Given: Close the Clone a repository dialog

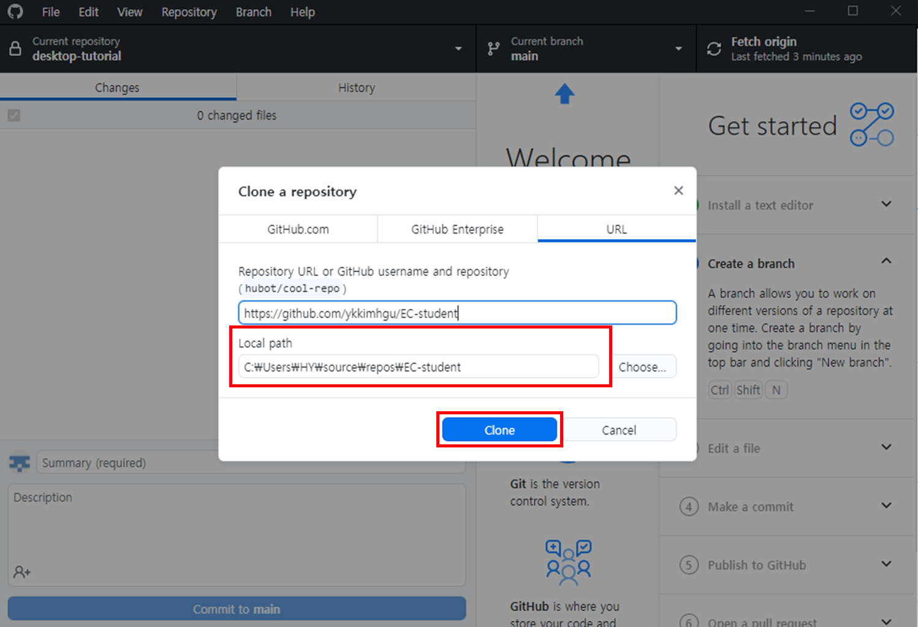Looking at the screenshot, I should (x=678, y=191).
